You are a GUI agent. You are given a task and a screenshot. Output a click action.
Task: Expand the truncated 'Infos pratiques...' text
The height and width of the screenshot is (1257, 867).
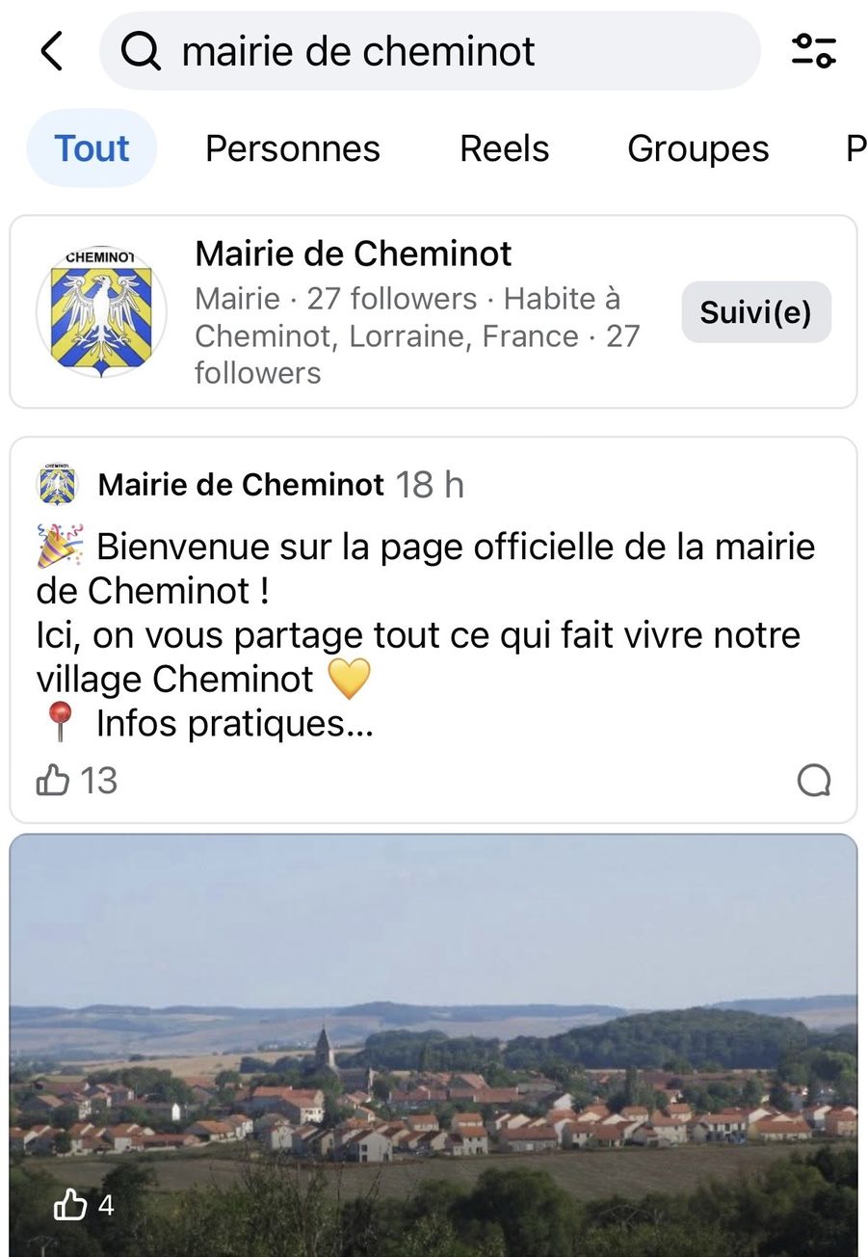(x=235, y=723)
